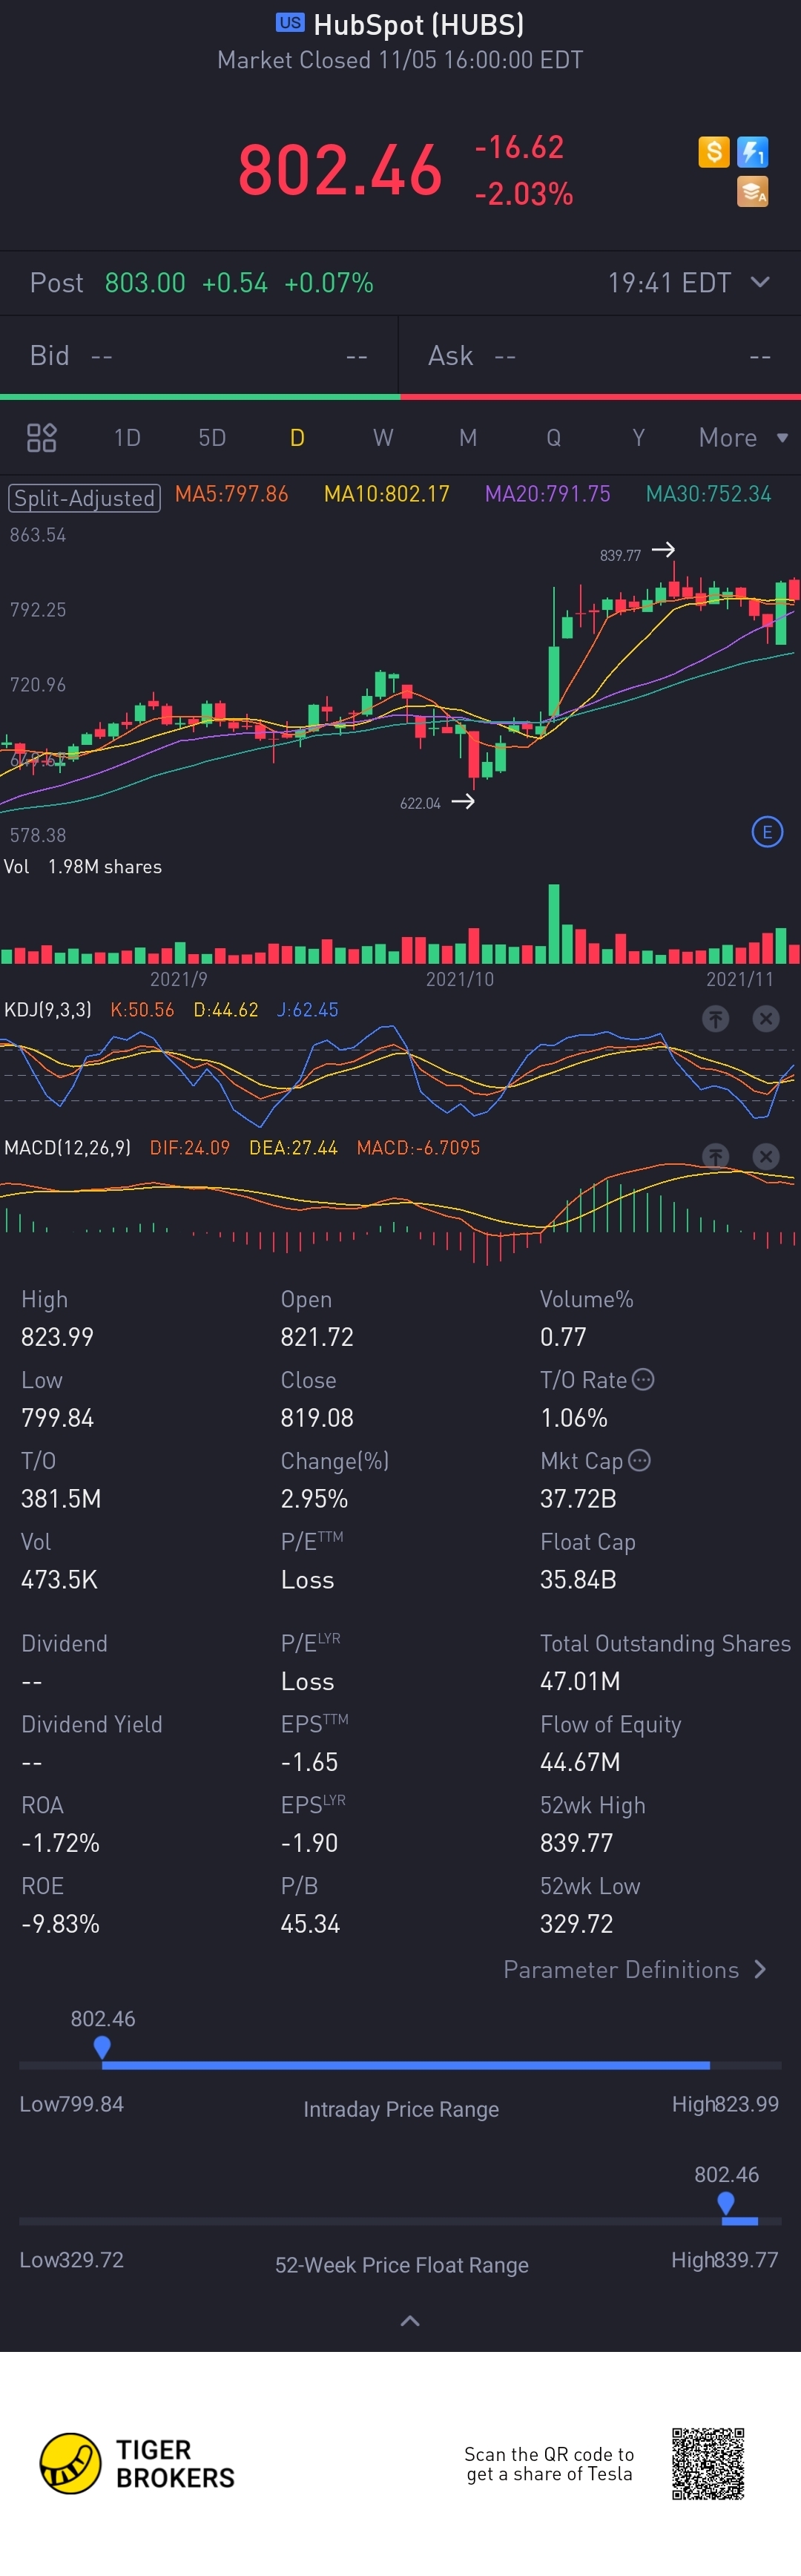This screenshot has height=2576, width=801.
Task: Tap the 52wk High 839.77 value
Action: [x=576, y=1842]
